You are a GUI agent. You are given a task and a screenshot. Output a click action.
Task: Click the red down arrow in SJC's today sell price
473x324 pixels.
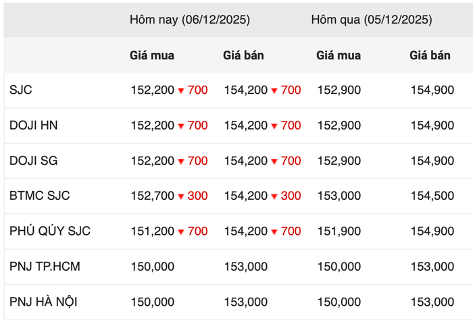(274, 90)
